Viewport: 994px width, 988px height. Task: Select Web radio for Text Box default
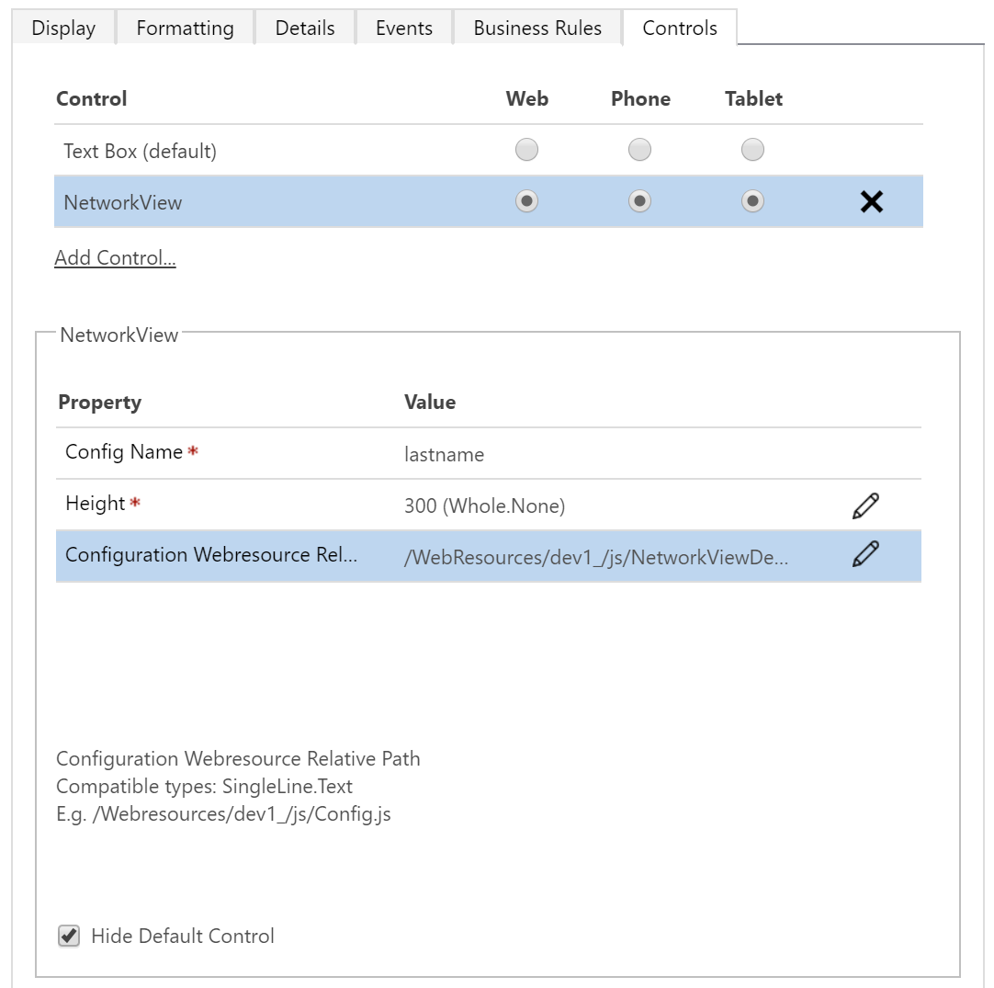coord(526,150)
